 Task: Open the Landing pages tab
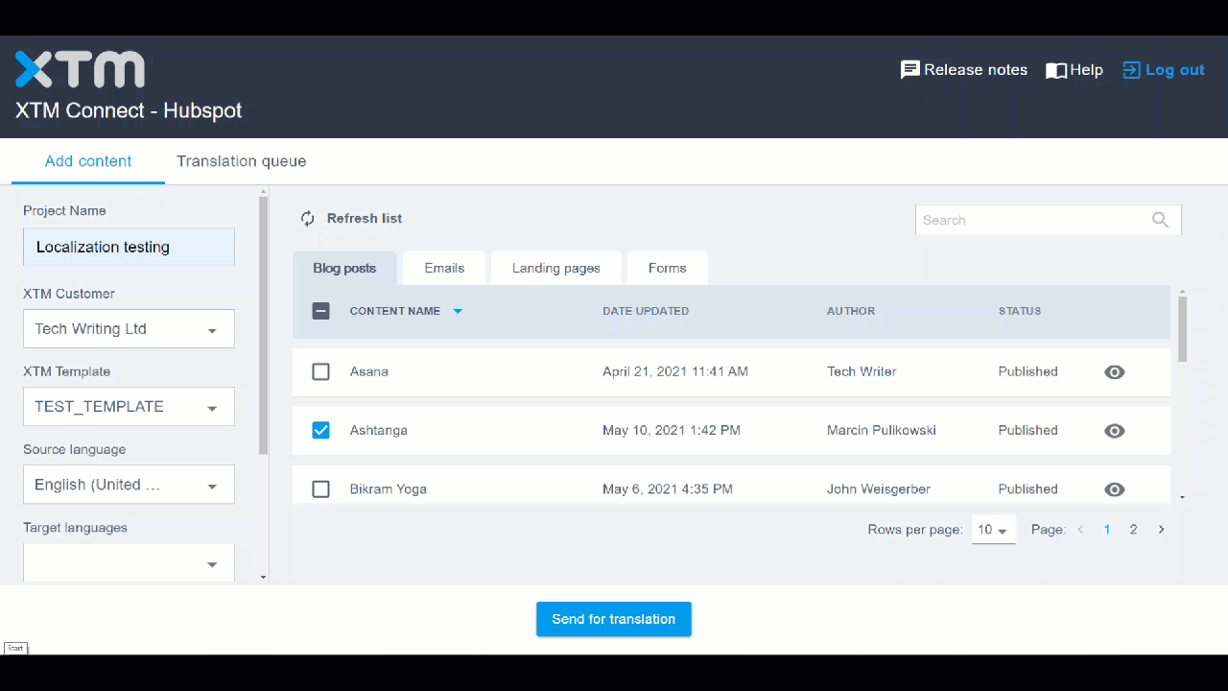(x=555, y=268)
